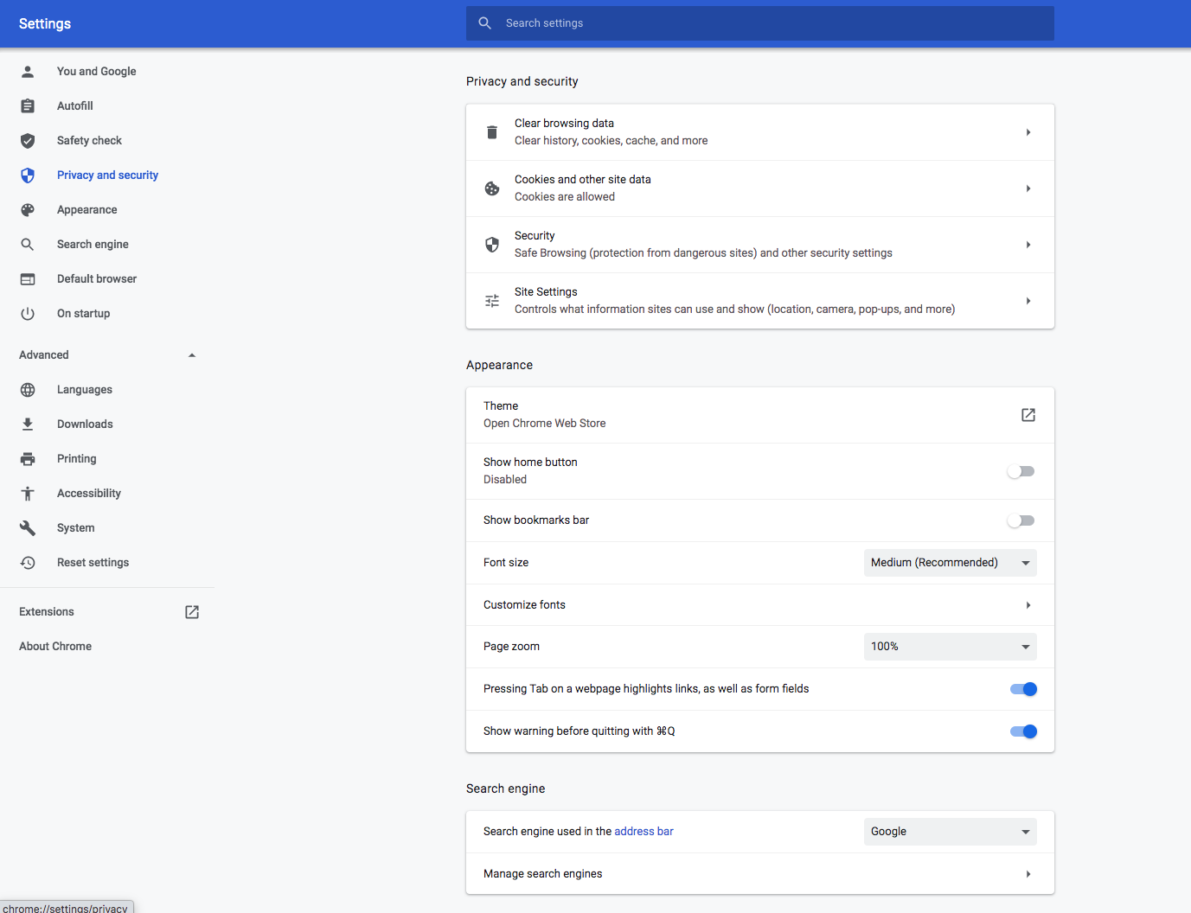
Task: Expand Clear browsing data via its arrow
Action: pyautogui.click(x=1028, y=132)
